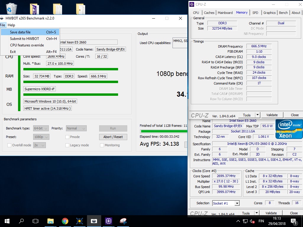
Task: Open the Graphics tab
Action: coord(269,13)
